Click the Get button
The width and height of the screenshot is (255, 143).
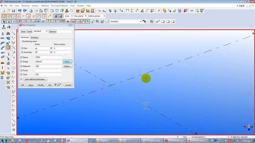click(49, 85)
